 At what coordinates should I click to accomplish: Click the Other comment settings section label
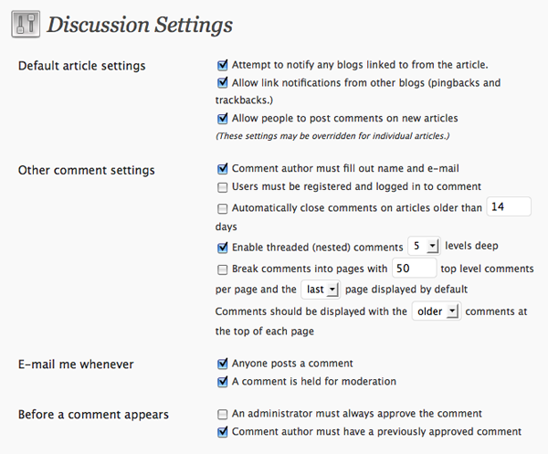87,170
